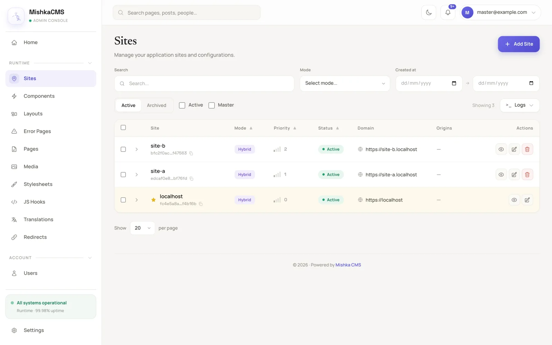Viewport: 552px width, 345px height.
Task: Expand the localhost row
Action: pyautogui.click(x=137, y=200)
